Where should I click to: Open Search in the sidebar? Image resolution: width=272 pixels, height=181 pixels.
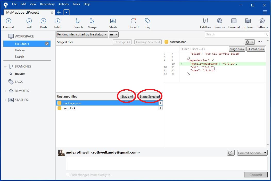(x=19, y=57)
